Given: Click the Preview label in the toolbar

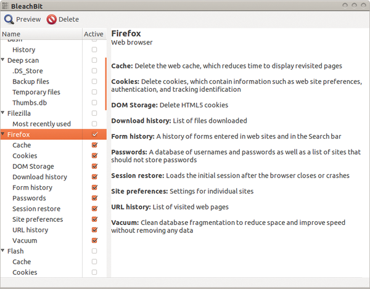Looking at the screenshot, I should pyautogui.click(x=28, y=19).
